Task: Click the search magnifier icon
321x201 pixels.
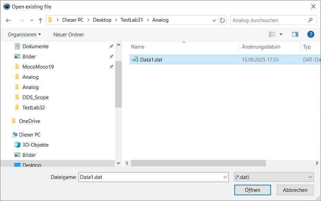Action: [x=310, y=20]
